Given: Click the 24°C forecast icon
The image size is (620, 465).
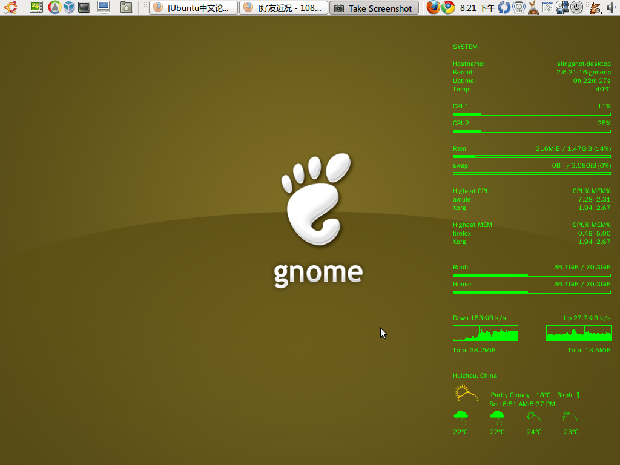Looking at the screenshot, I should (533, 417).
